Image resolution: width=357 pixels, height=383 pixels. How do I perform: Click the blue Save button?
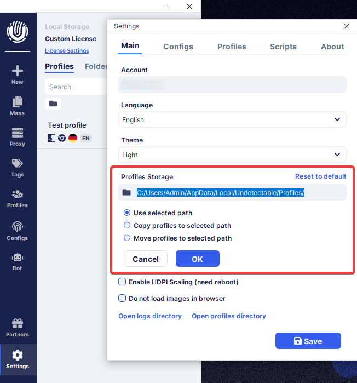308,341
